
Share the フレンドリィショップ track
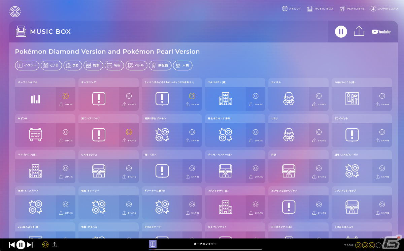tap(382, 213)
